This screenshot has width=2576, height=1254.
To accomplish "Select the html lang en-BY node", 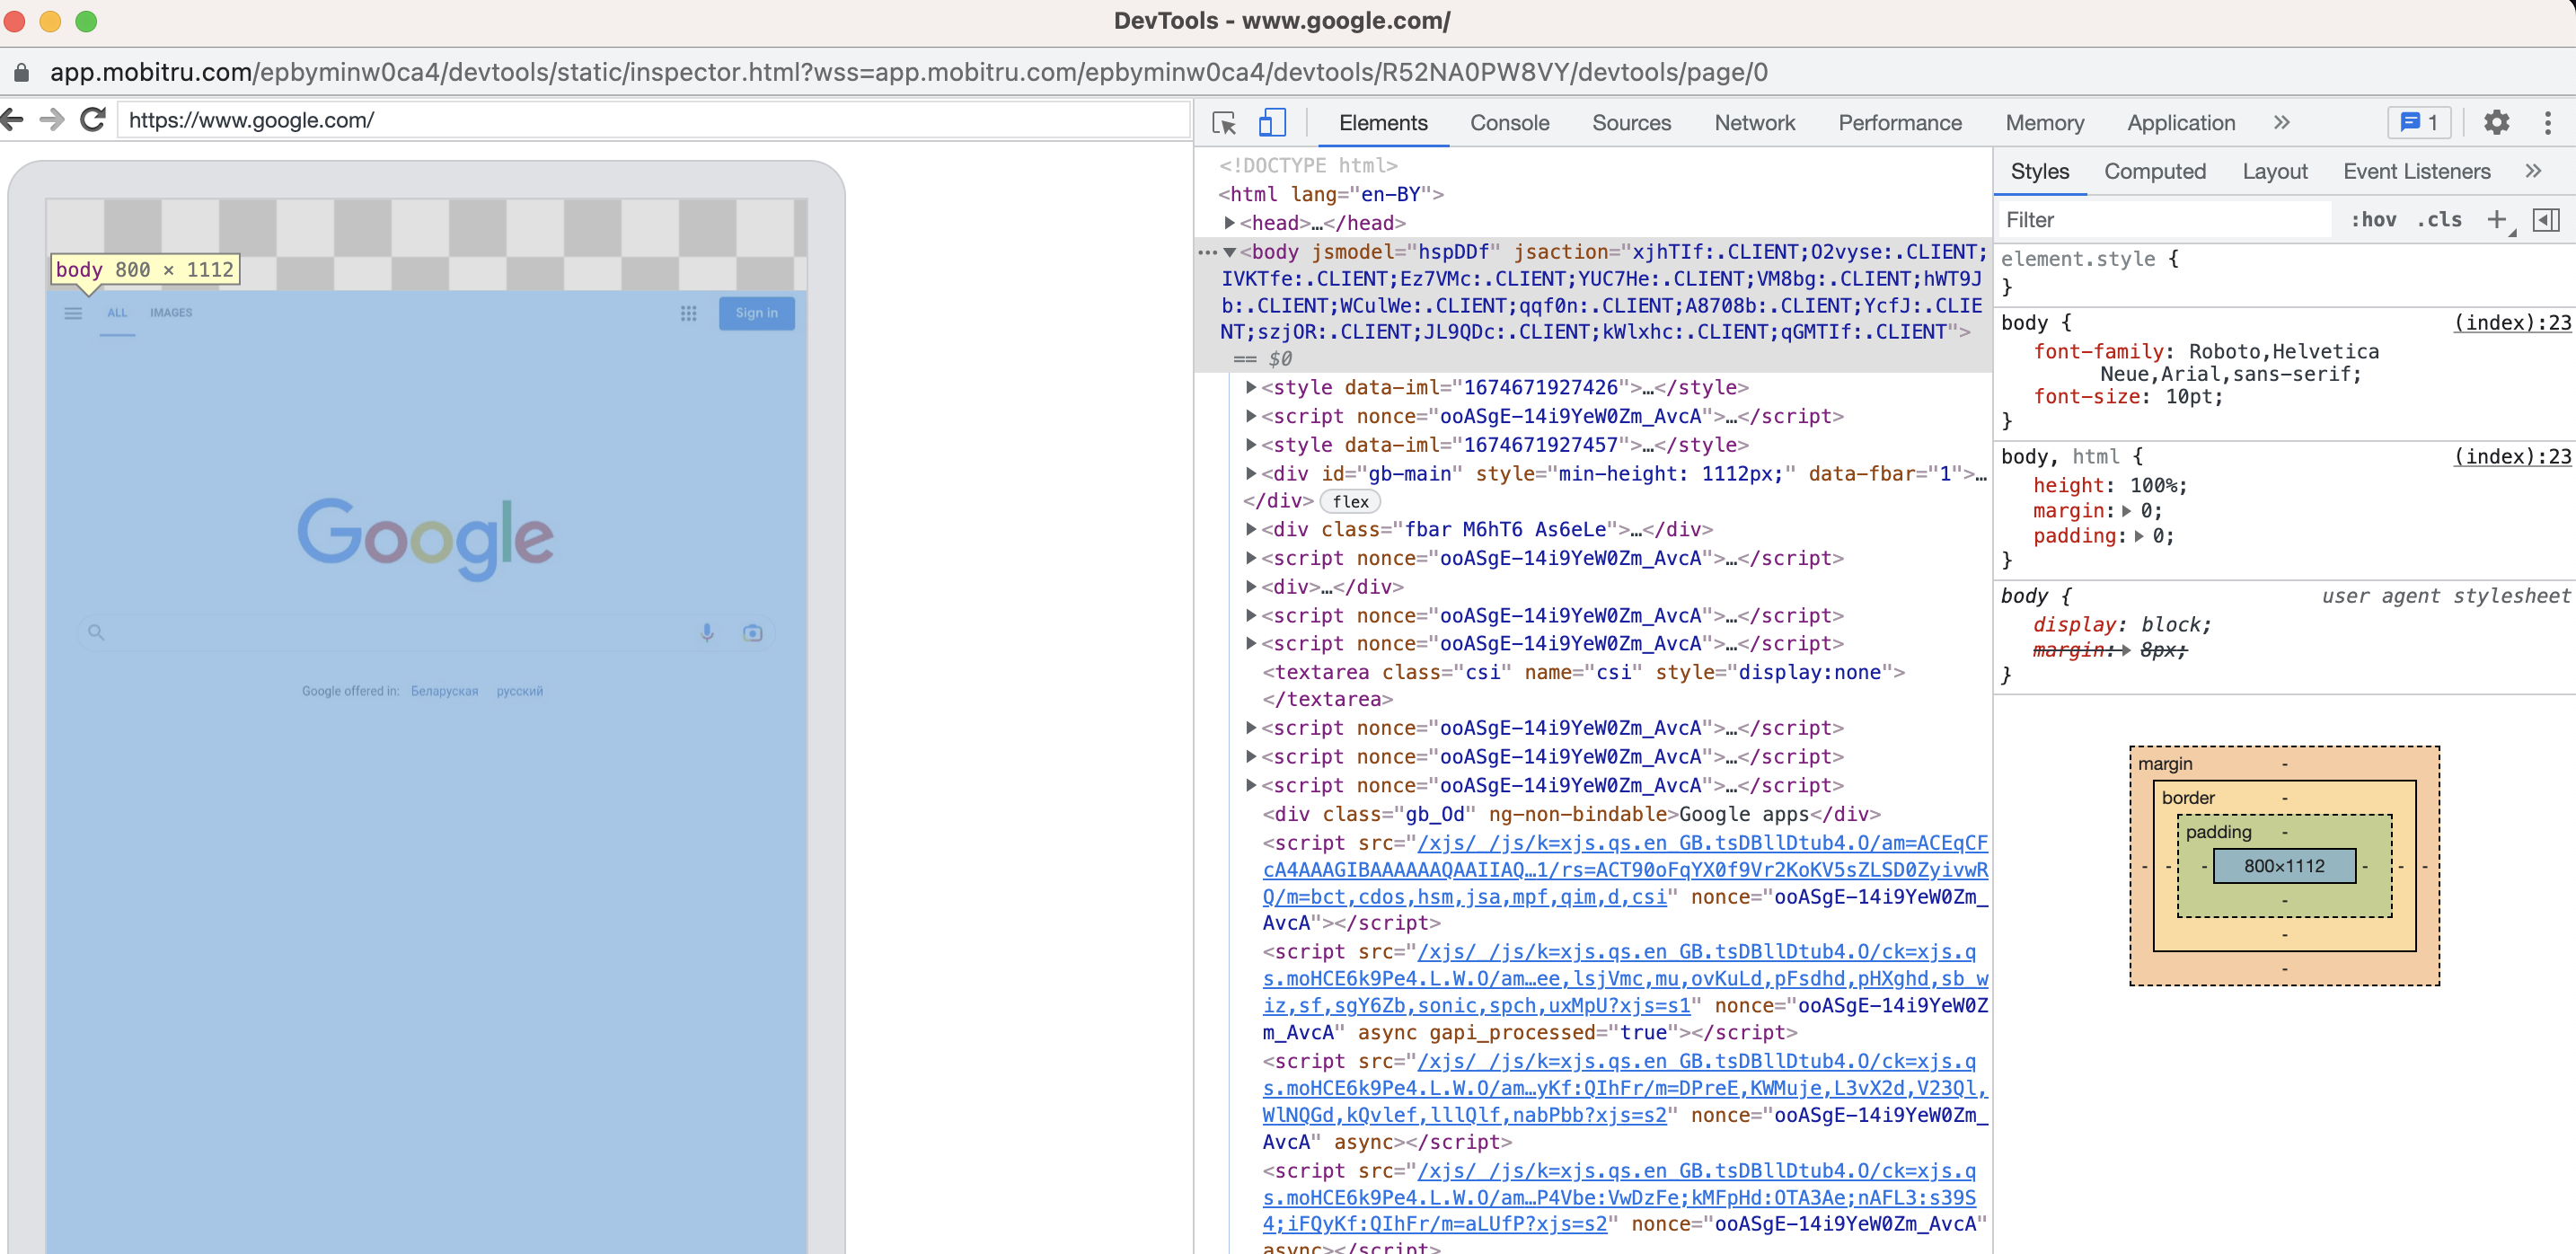I will 1330,194.
